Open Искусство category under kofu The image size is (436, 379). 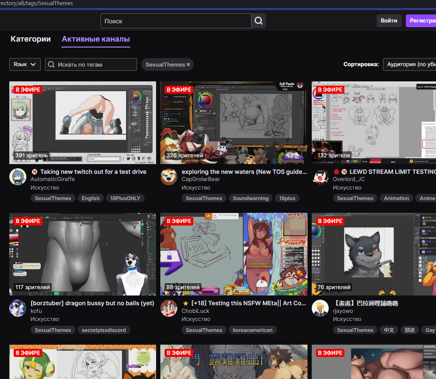[x=45, y=319]
